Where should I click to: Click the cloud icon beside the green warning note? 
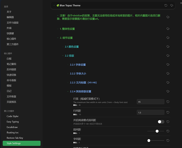[x=168, y=17]
